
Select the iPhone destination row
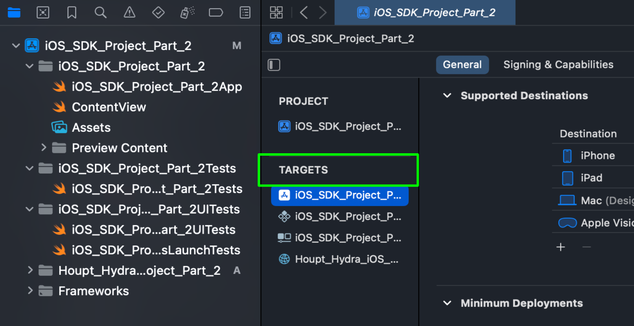click(x=593, y=156)
